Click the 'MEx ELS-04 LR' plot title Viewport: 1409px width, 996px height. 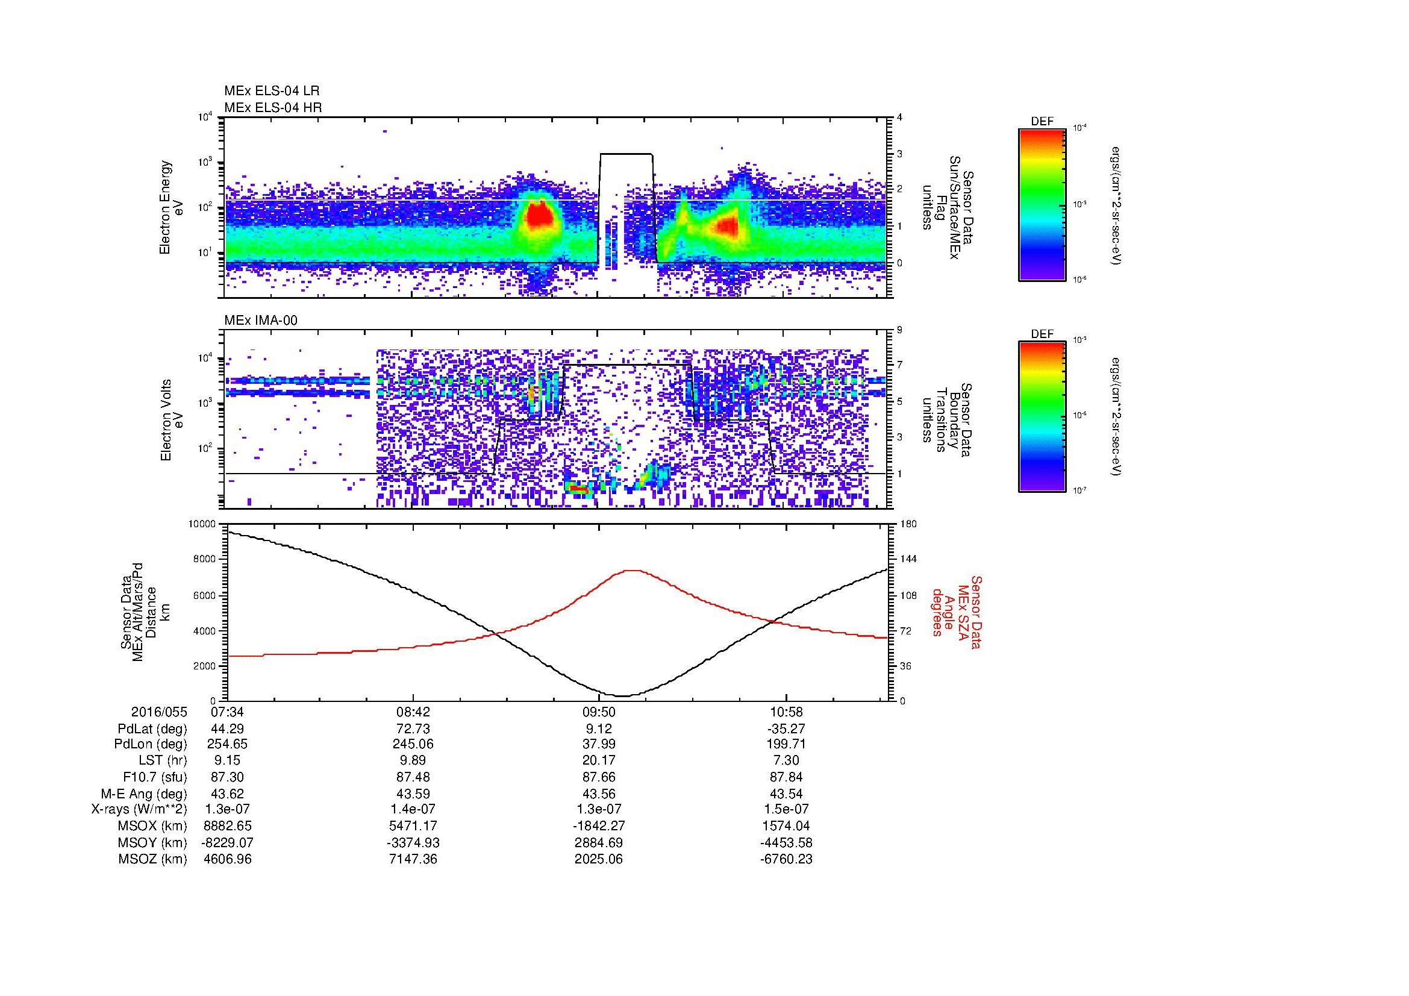(x=271, y=91)
